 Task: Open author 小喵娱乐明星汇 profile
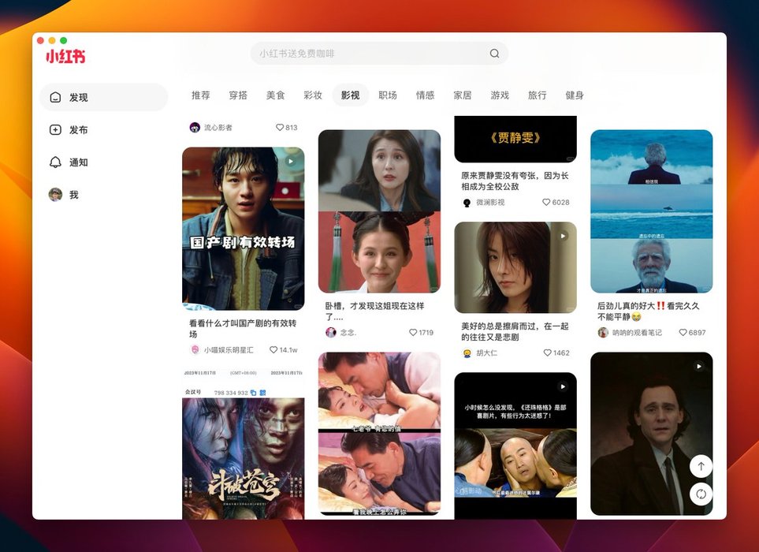coord(228,349)
